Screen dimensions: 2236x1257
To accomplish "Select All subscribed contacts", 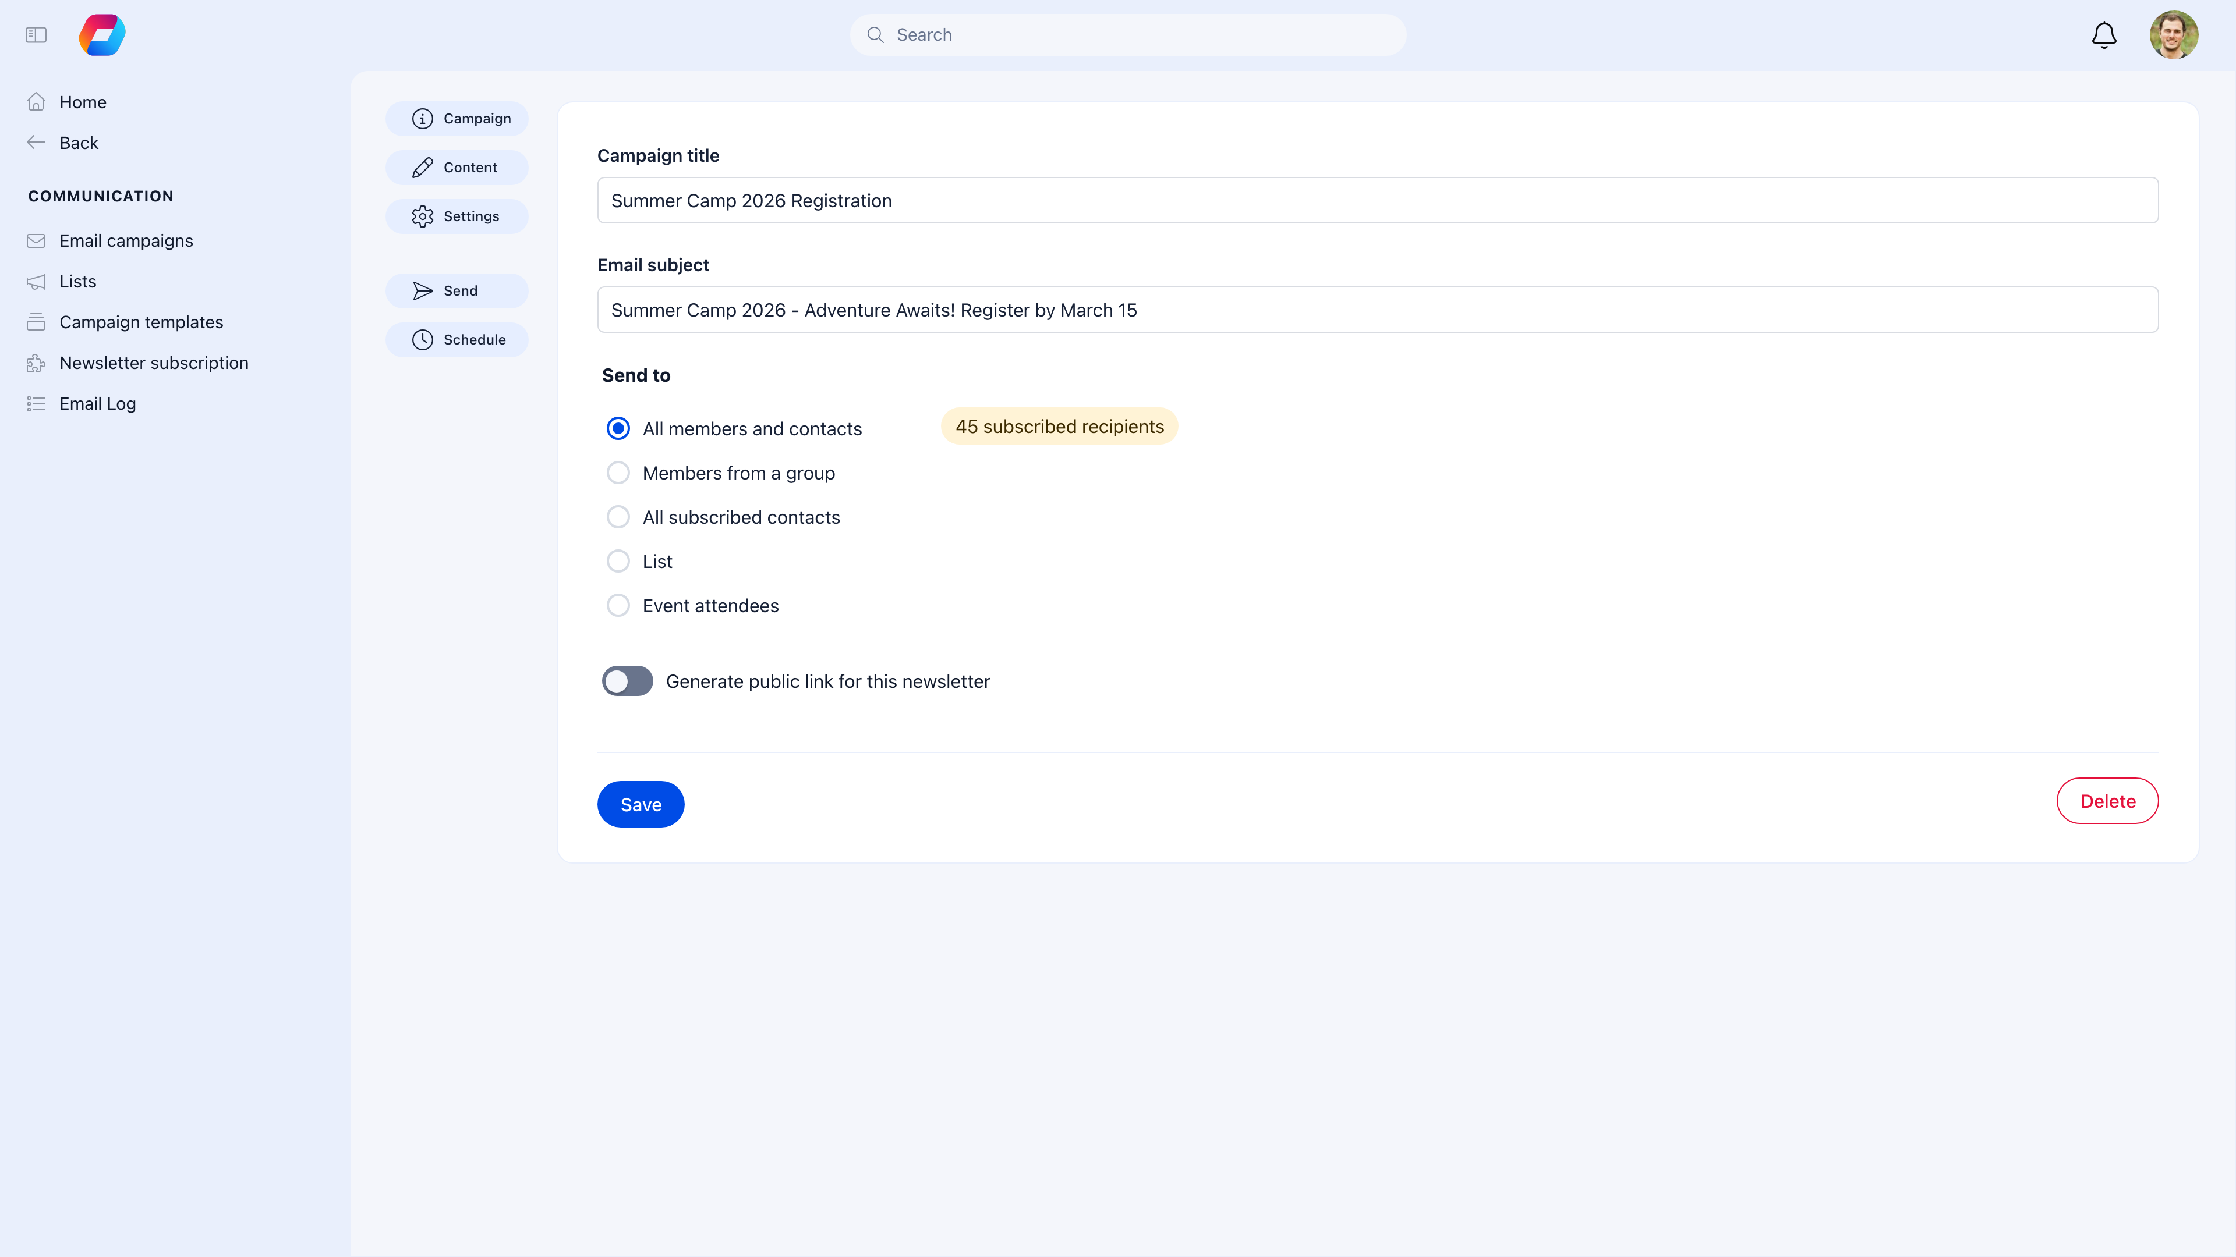I will click(x=618, y=516).
